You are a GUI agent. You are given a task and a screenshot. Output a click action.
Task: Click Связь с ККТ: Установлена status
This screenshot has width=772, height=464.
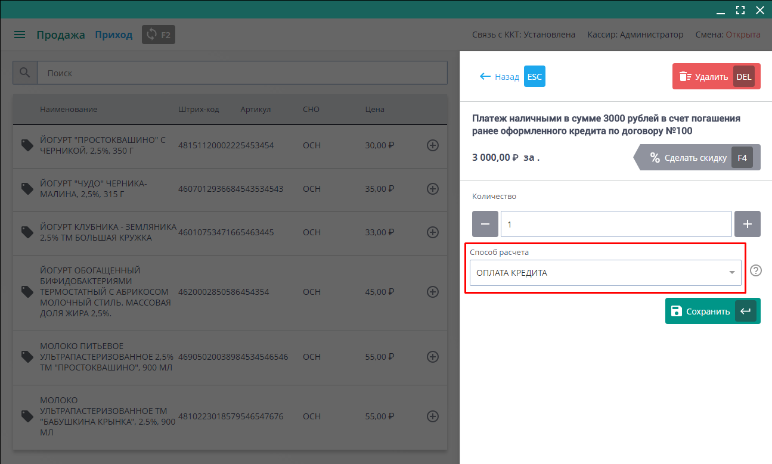point(524,35)
